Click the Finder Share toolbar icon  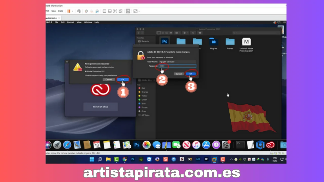coord(193,33)
